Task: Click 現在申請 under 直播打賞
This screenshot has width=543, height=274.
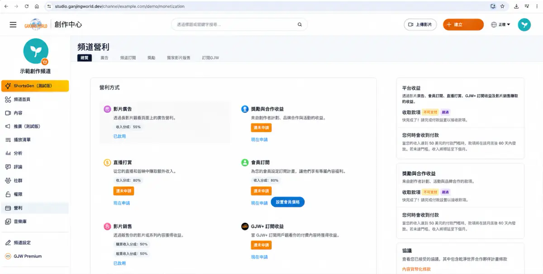Action: click(x=122, y=203)
